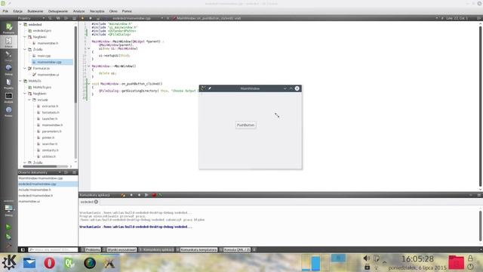Screen dimensions: 483x272
Task: Select searcher.h in the include folder
Action: pos(50,144)
